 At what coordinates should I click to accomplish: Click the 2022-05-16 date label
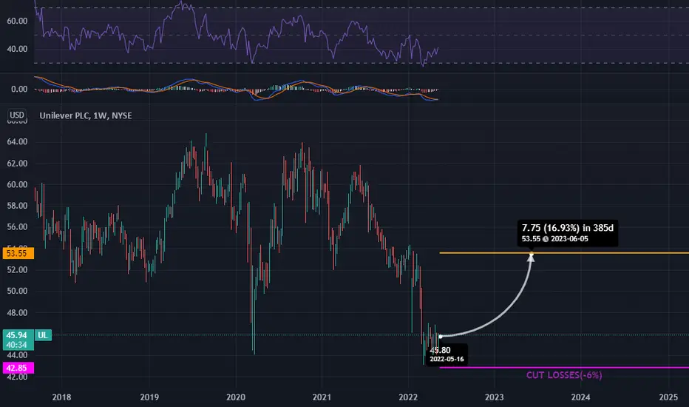coord(447,359)
